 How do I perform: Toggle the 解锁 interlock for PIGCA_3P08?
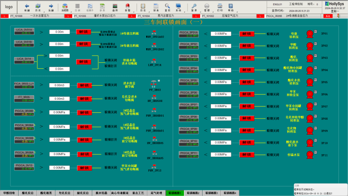point(247,118)
